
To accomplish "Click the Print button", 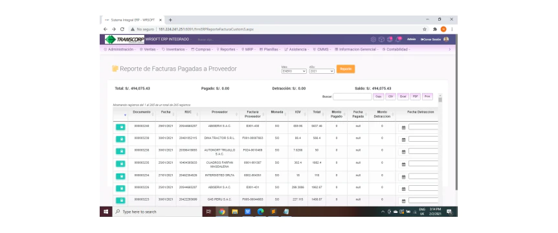I will [x=427, y=96].
